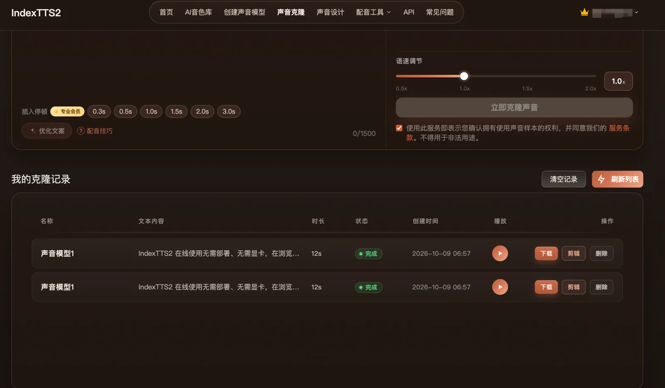
Task: Open the 服务条款 link
Action: (619, 128)
